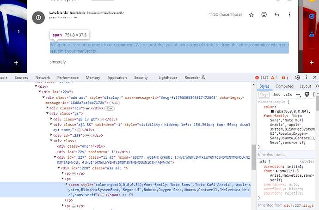
Task: Click the rgba(0,0,0,0.84) color swatch
Action: [x=272, y=111]
